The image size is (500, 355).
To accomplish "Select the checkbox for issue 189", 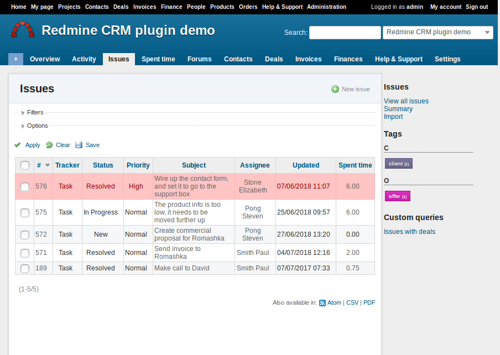I will (x=25, y=268).
